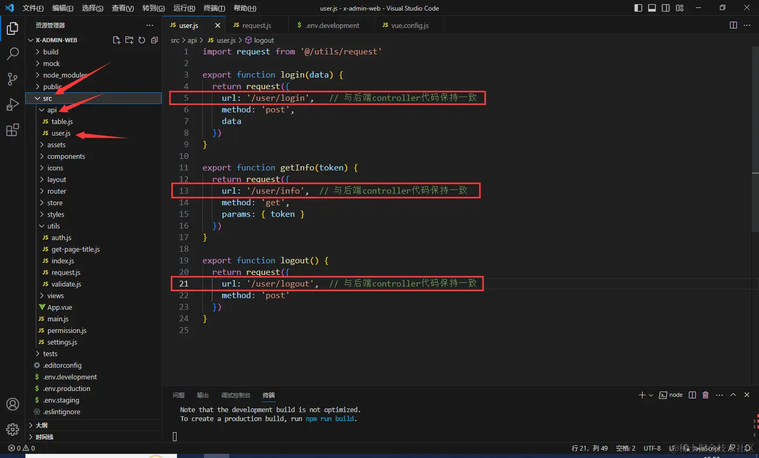Collapse the utils folder

(x=93, y=226)
